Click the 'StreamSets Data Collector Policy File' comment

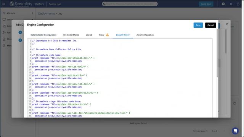(57, 49)
